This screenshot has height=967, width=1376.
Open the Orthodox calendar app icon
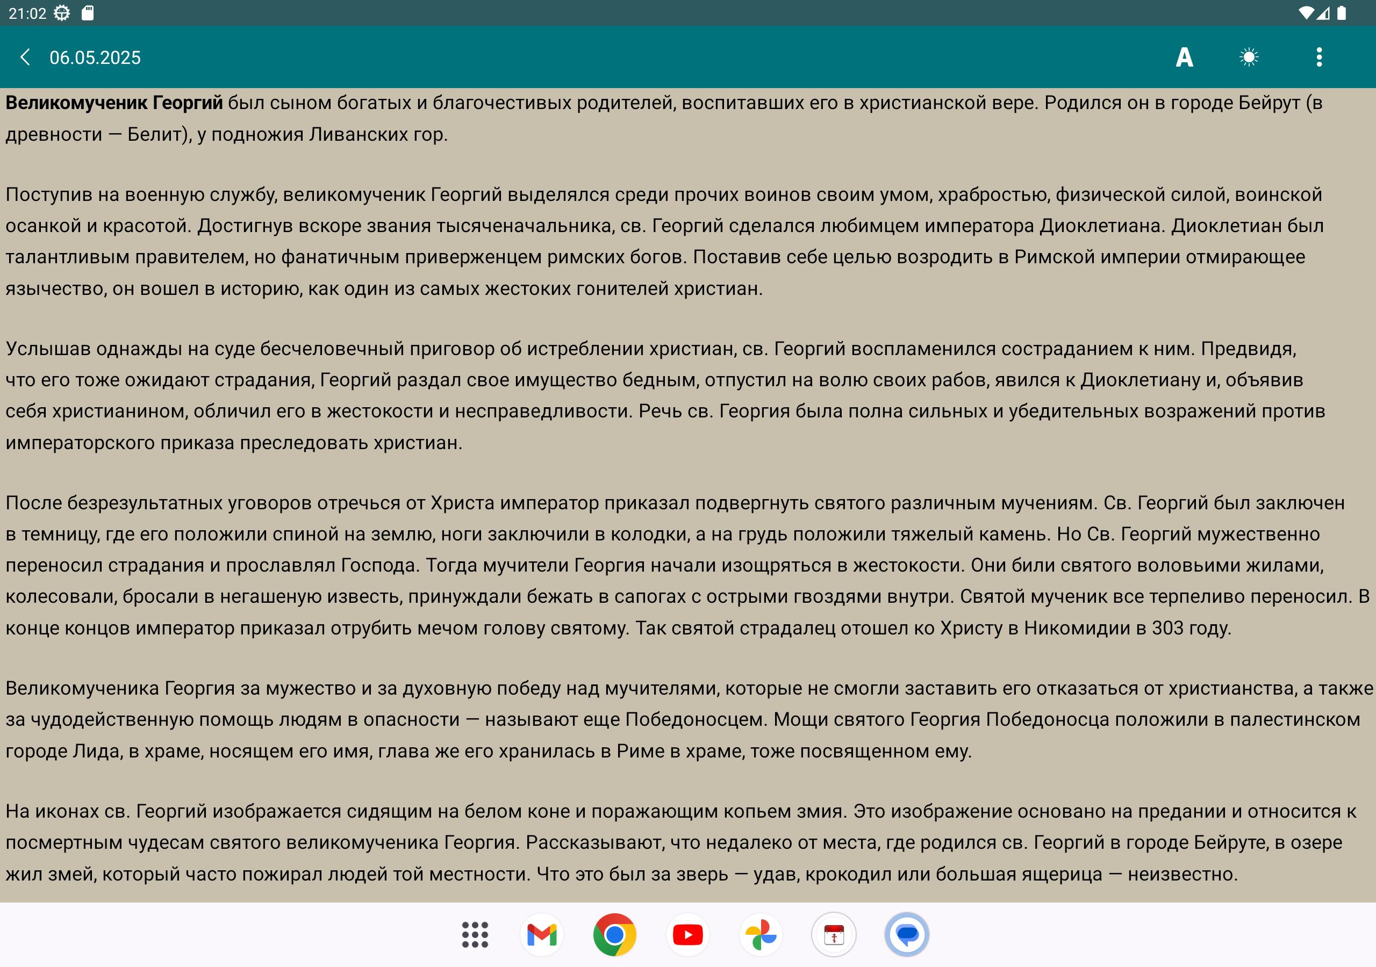pyautogui.click(x=834, y=935)
